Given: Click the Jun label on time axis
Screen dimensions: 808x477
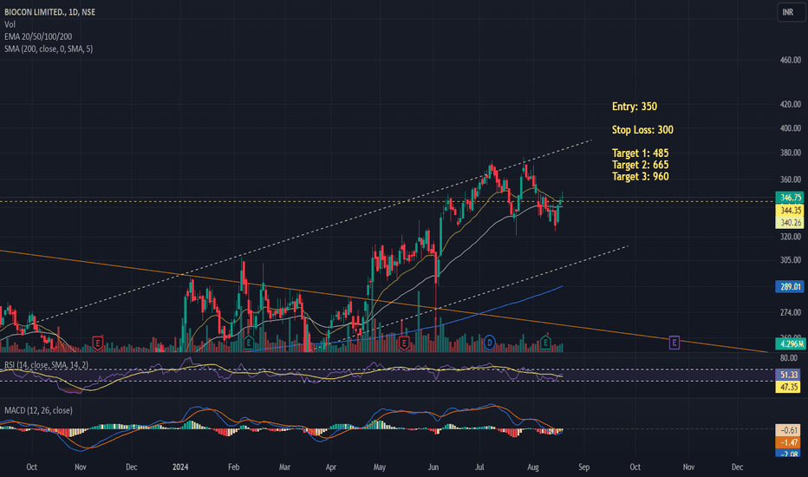Looking at the screenshot, I should 433,467.
